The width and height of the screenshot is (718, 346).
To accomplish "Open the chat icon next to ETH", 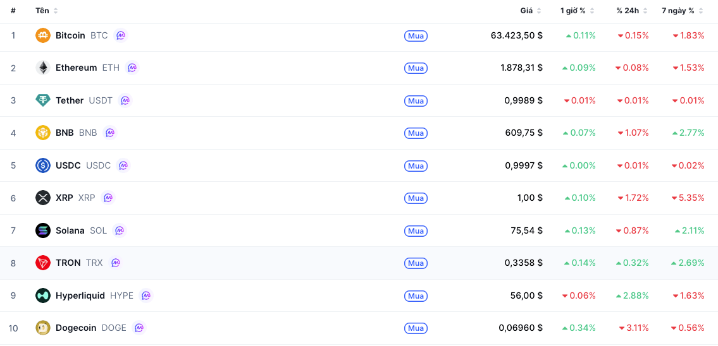I will pos(132,68).
